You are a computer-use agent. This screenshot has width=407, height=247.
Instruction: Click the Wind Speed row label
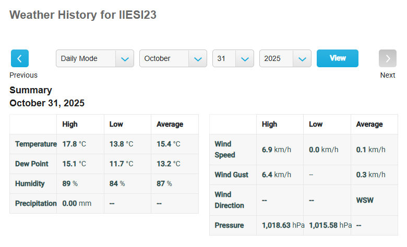pos(225,150)
